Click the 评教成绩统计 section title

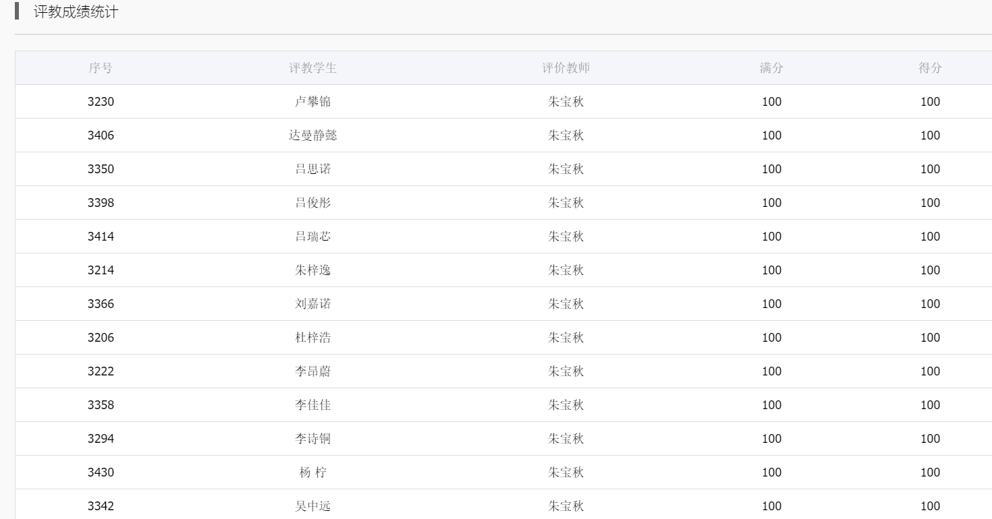76,12
